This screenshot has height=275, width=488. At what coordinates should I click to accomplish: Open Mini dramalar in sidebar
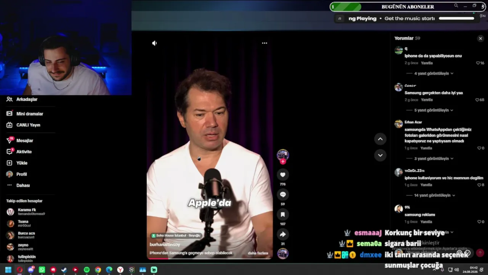pos(25,114)
